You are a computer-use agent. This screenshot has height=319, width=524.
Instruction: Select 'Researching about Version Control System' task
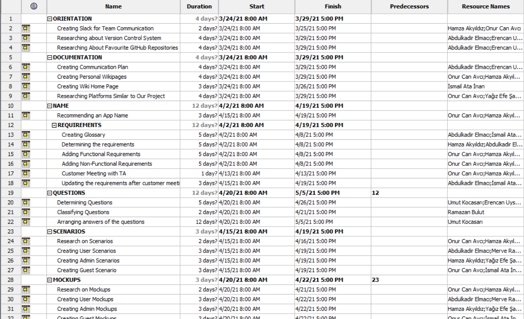[x=109, y=38]
